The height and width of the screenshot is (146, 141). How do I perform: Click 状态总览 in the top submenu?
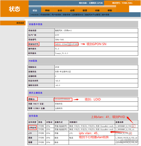click(x=35, y=15)
